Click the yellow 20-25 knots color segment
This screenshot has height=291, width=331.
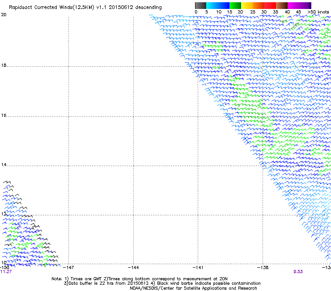(x=247, y=5)
